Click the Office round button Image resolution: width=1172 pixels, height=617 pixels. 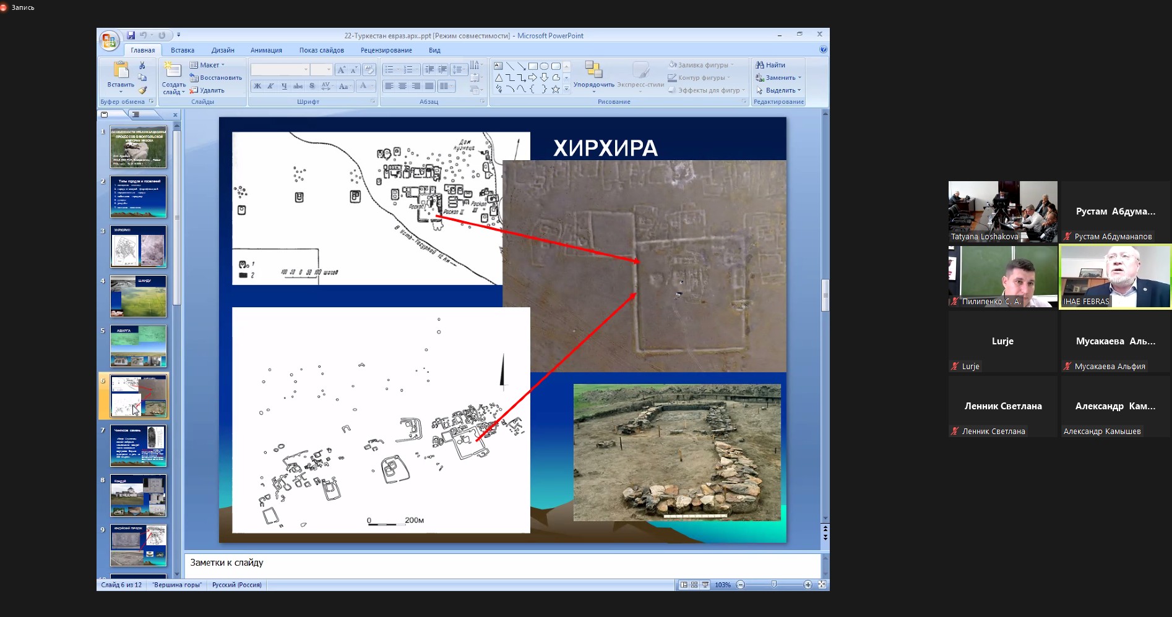click(x=109, y=41)
